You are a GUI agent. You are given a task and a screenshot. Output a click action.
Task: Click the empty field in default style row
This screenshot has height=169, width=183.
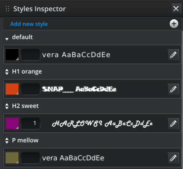click(x=30, y=55)
